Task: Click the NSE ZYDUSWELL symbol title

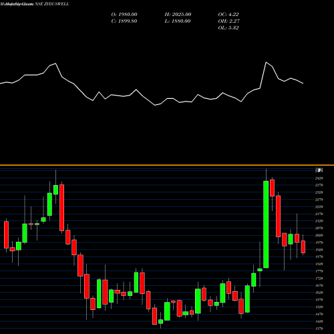Action: [52, 4]
